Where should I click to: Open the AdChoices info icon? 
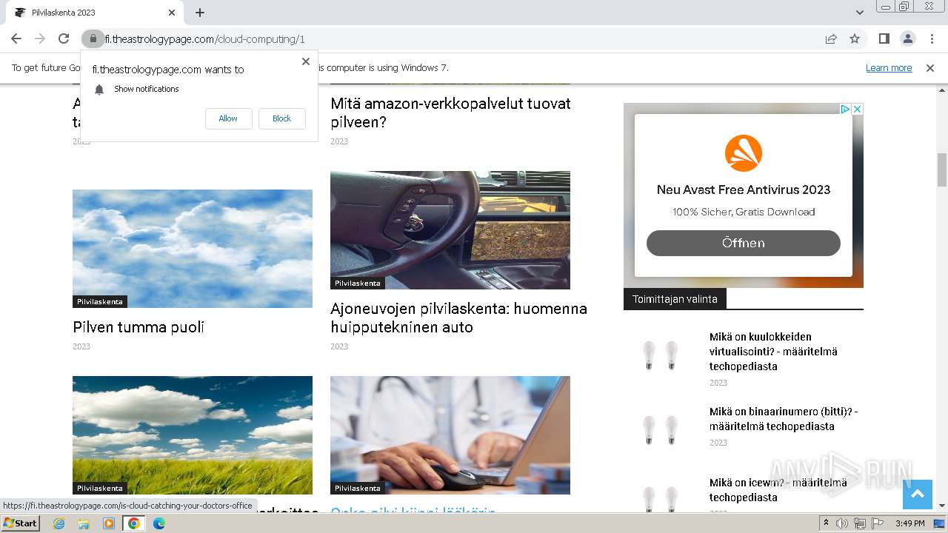[845, 109]
